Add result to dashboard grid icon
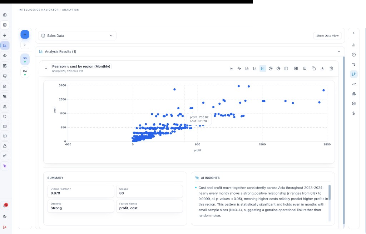This screenshot has width=366, height=234. pyautogui.click(x=296, y=69)
